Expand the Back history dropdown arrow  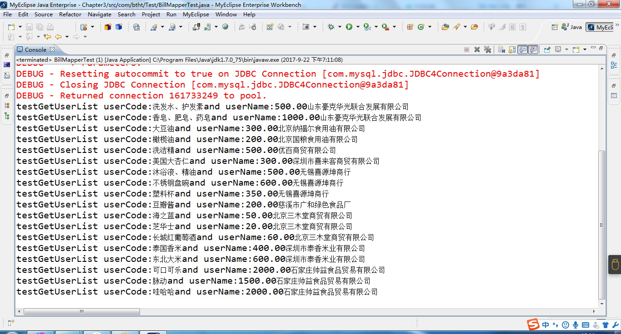(x=67, y=37)
